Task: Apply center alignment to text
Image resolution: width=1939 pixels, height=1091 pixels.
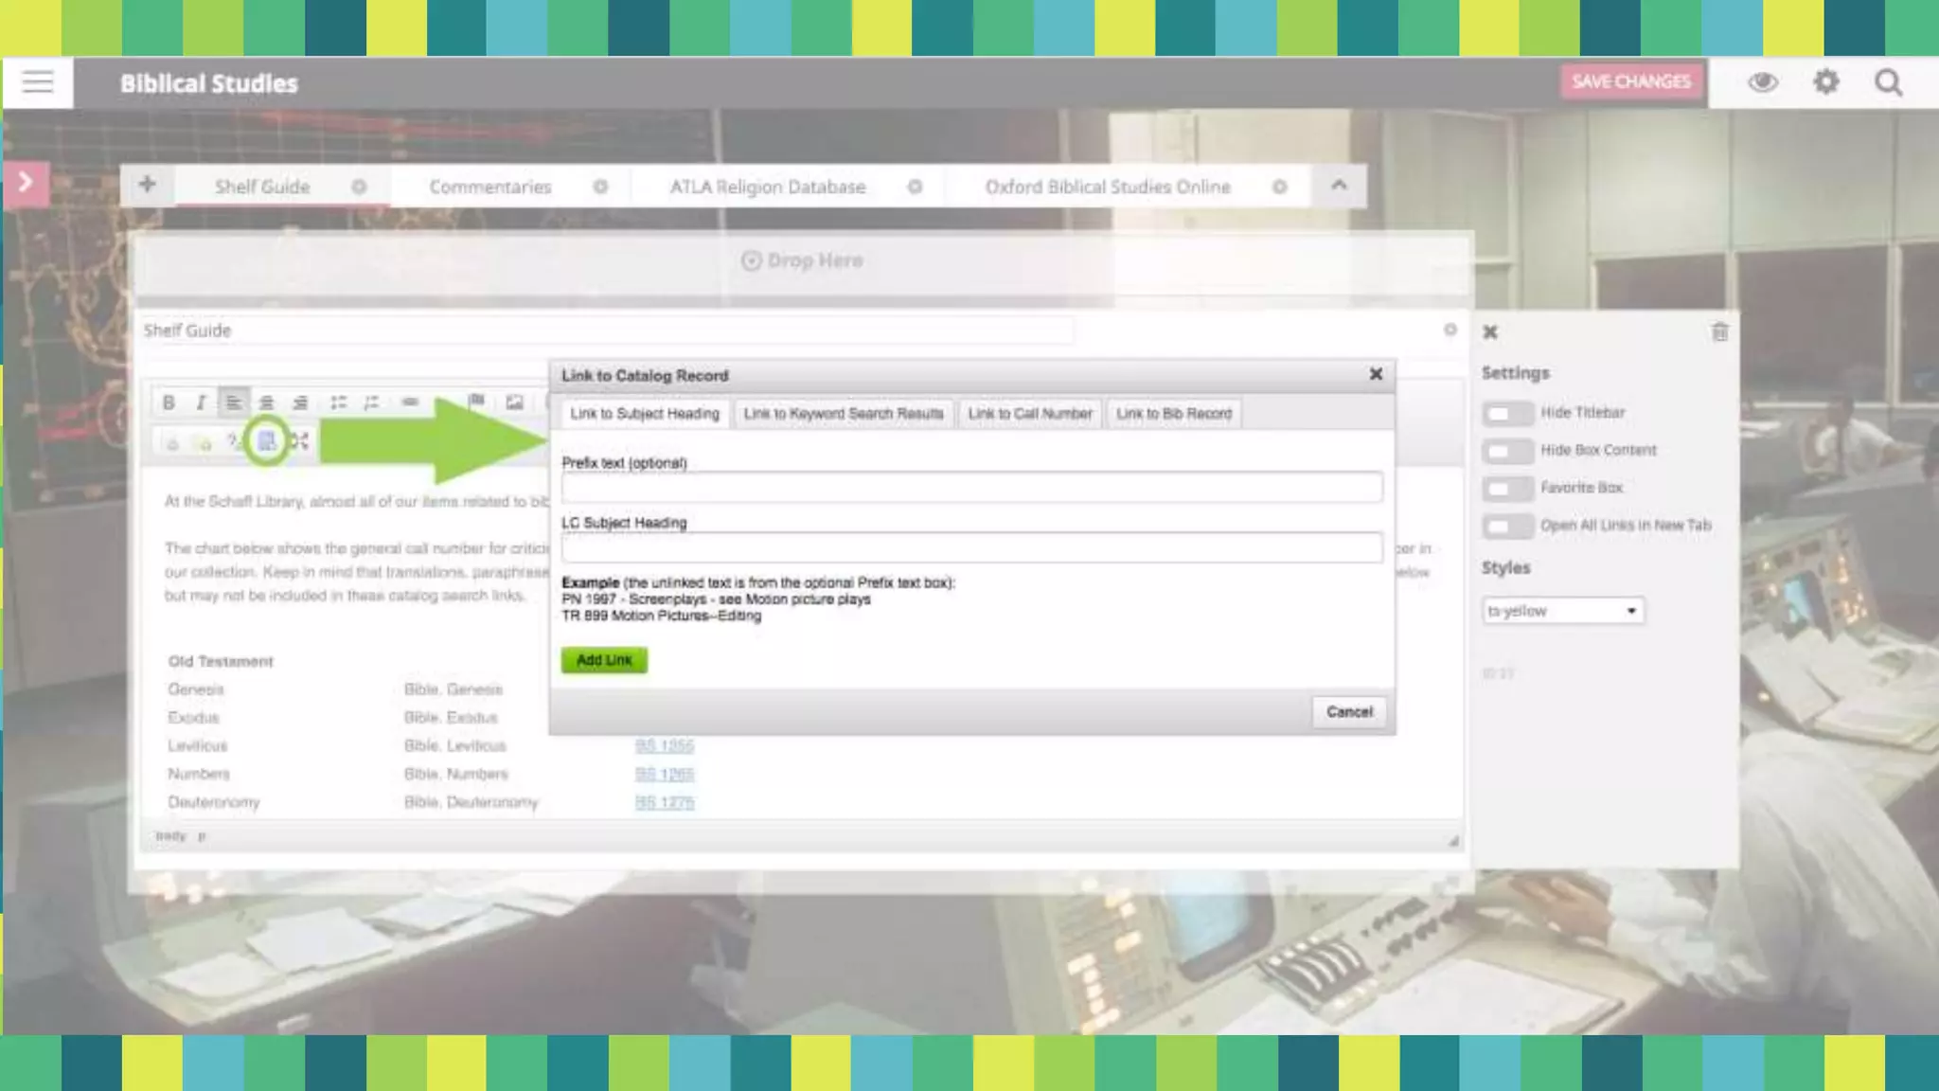Action: tap(267, 402)
